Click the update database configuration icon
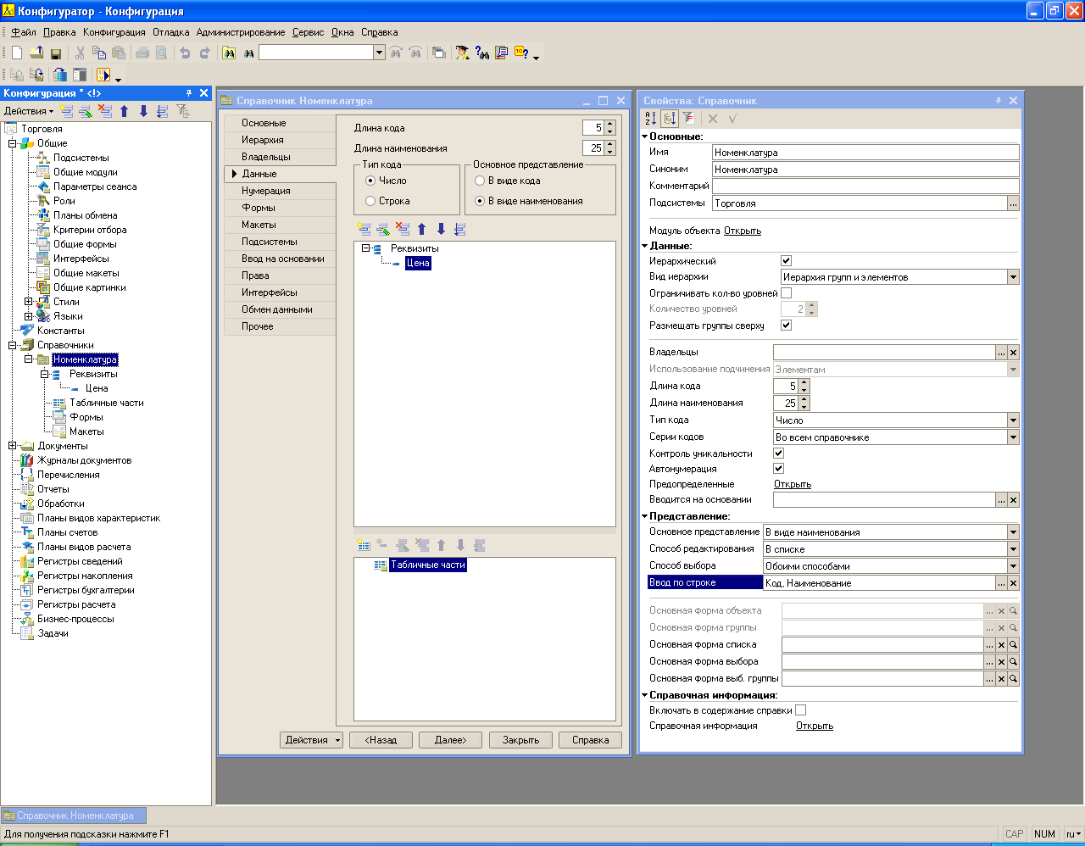 click(x=59, y=75)
